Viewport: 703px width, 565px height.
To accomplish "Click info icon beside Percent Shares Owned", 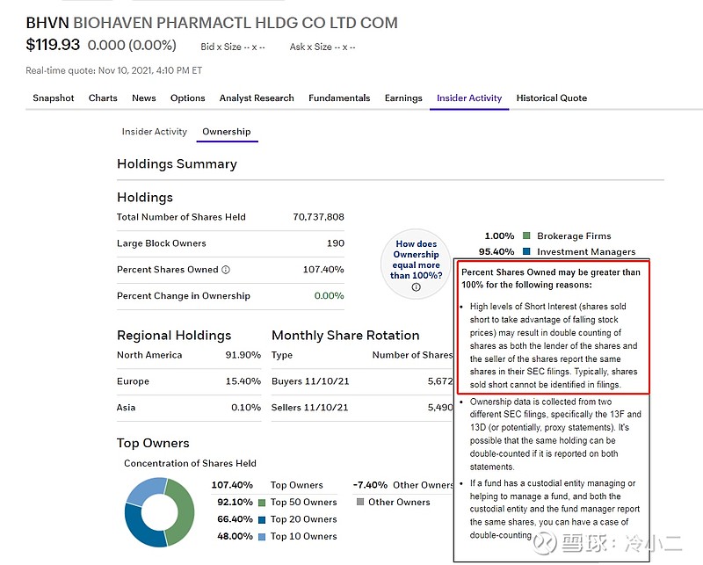I will [226, 270].
